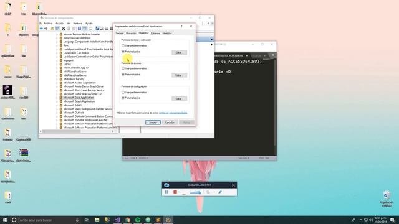Expand the Microsoft Graph Application node
The width and height of the screenshot is (399, 224).
click(x=57, y=101)
